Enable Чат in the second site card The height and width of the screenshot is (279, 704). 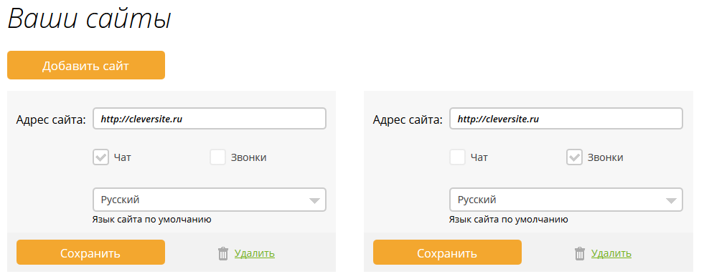[458, 157]
